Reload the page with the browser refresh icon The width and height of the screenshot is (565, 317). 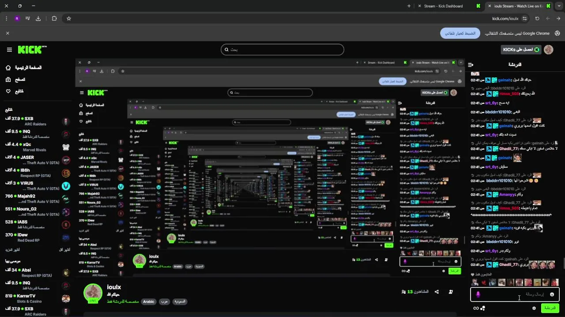pyautogui.click(x=537, y=18)
